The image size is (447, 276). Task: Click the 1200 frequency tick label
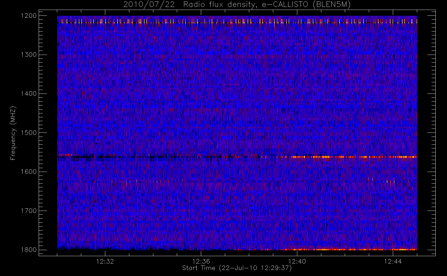click(29, 16)
